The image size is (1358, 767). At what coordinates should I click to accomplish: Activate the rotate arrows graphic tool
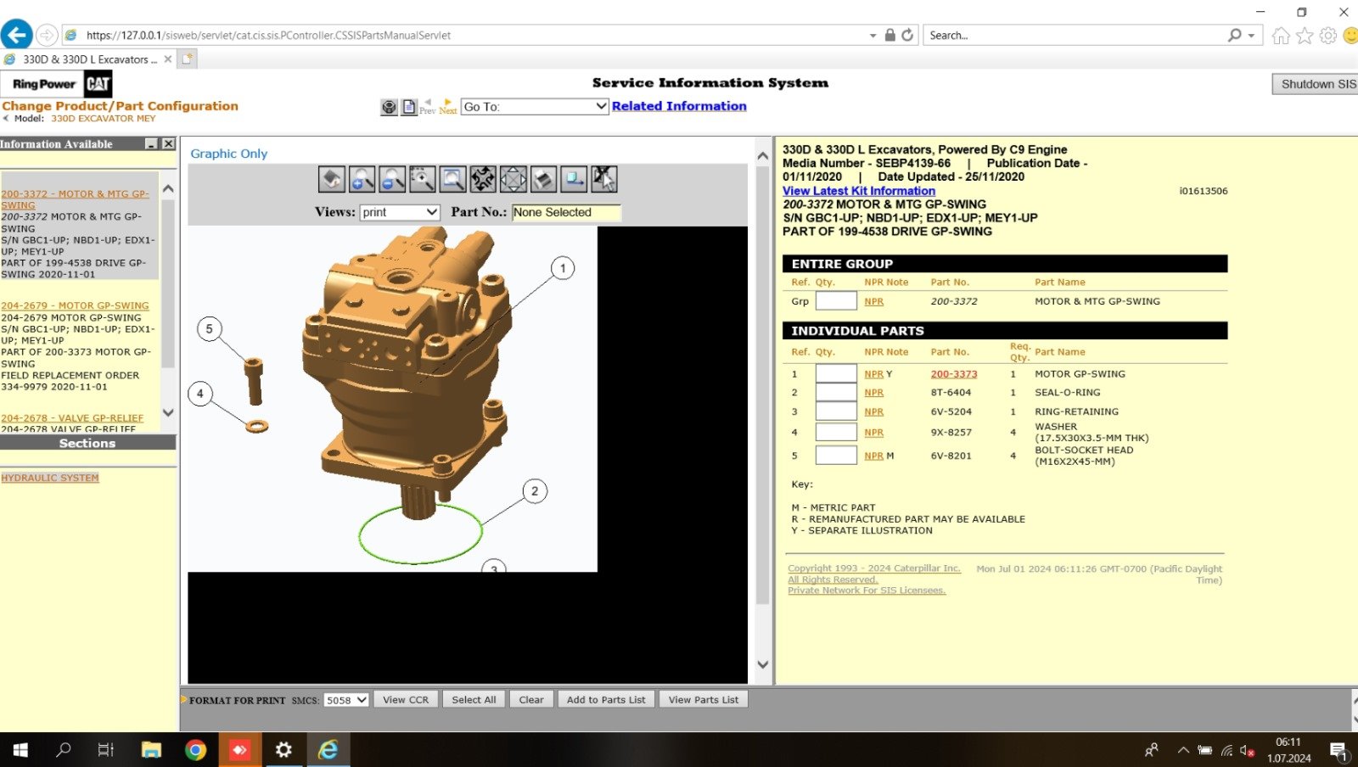483,179
